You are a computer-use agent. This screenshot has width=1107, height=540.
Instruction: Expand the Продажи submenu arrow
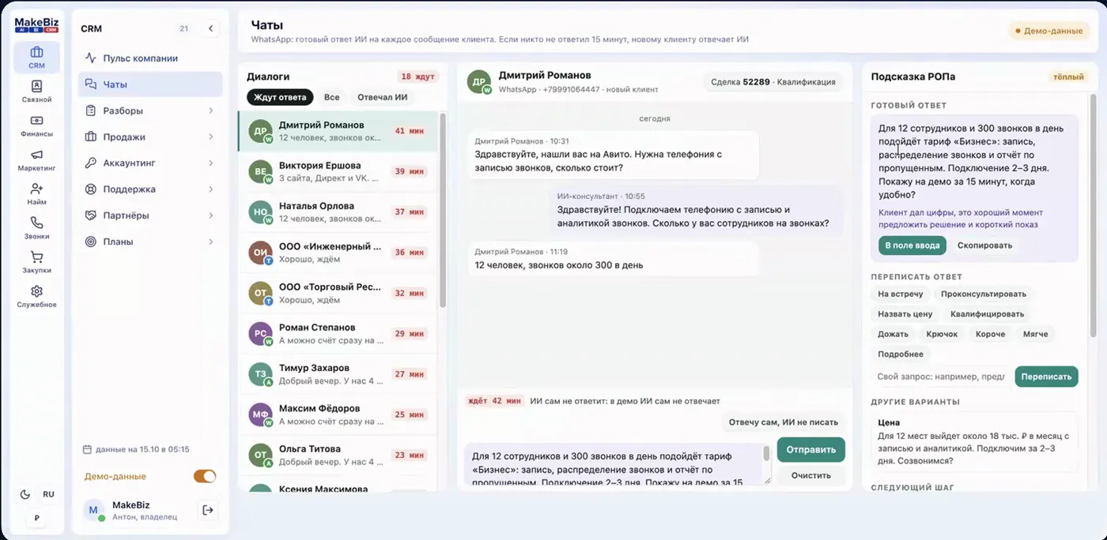tap(211, 137)
